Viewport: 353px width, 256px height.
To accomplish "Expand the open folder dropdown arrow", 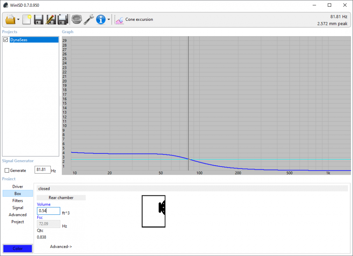I will (x=18, y=20).
